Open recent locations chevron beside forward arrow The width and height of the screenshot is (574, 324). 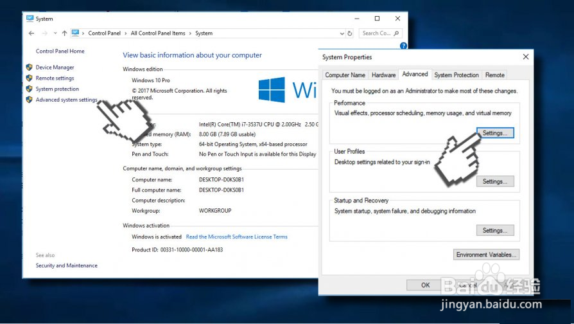[55, 33]
